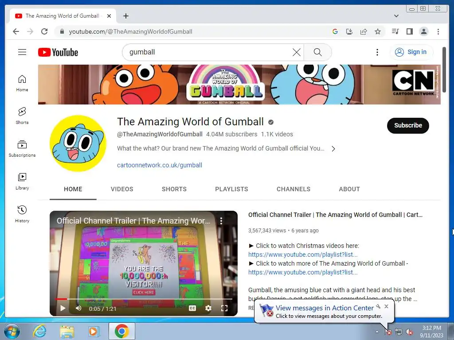Close the Action Center notification balloon
Image resolution: width=454 pixels, height=340 pixels.
click(x=386, y=306)
